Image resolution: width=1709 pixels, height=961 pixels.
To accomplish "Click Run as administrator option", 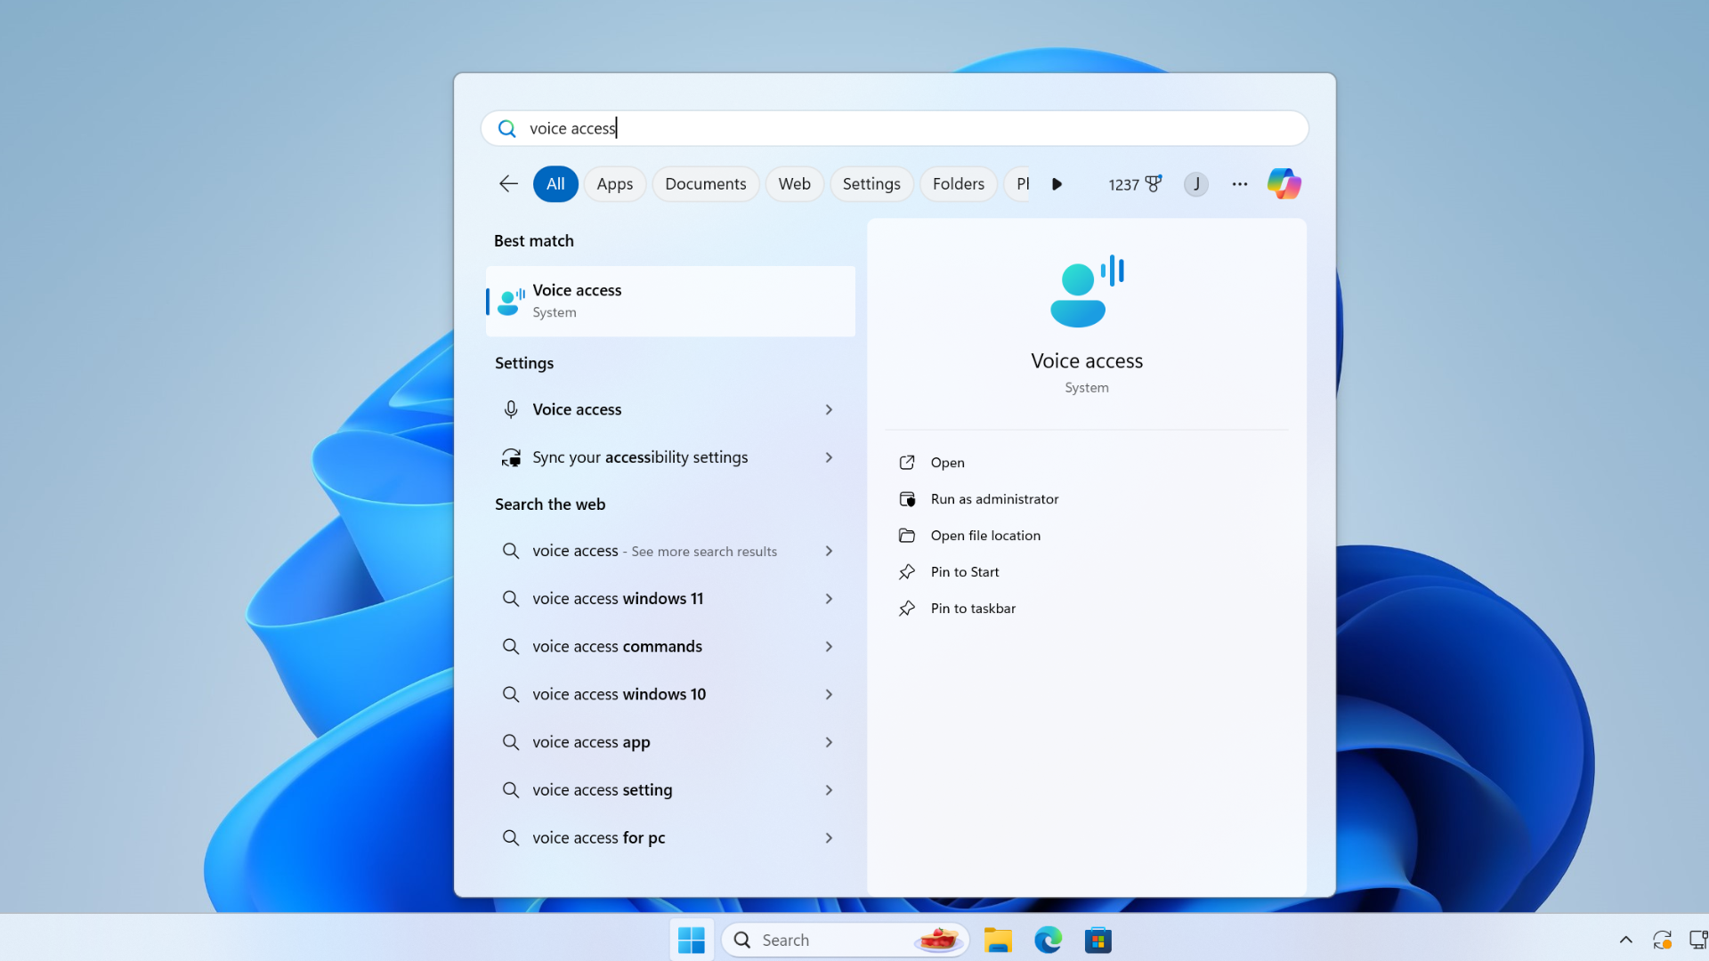I will point(994,497).
